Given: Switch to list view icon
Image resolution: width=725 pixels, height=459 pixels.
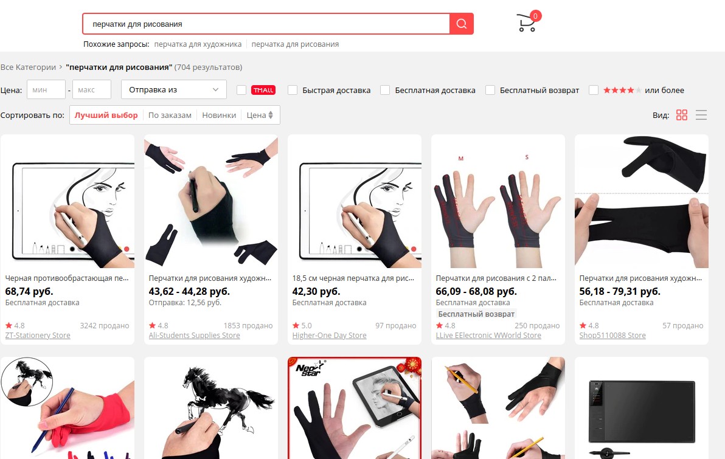Looking at the screenshot, I should coord(701,115).
